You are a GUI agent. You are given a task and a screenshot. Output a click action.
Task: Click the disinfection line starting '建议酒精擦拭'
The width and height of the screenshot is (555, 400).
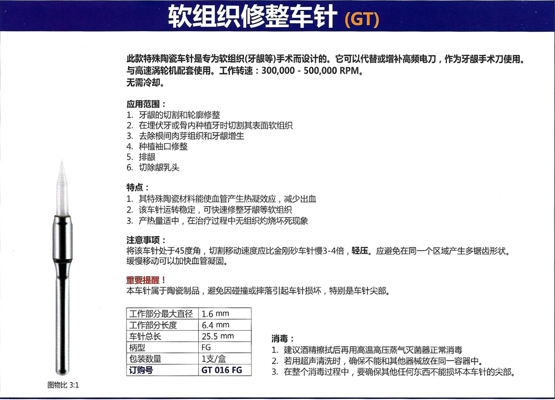click(373, 350)
